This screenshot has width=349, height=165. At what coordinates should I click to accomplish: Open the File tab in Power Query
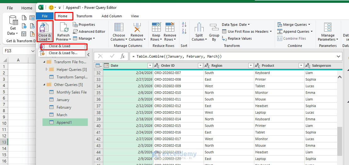[x=45, y=16]
